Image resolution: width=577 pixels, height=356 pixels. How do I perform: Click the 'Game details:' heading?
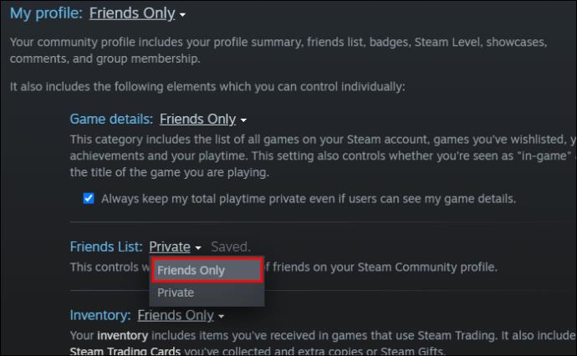tap(111, 120)
